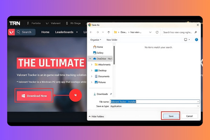Click the magnifier icon in dialog search box
The height and width of the screenshot is (140, 210).
coord(196,32)
